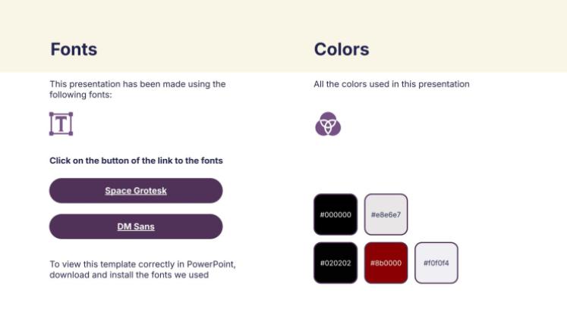Click the text box 'T' font icon

pos(61,123)
